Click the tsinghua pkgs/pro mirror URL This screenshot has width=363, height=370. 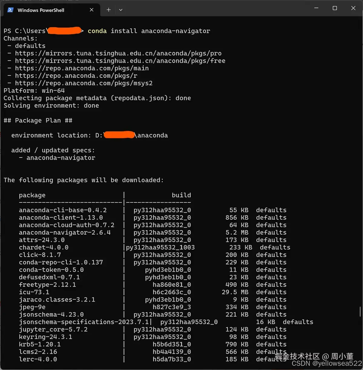tap(118, 53)
